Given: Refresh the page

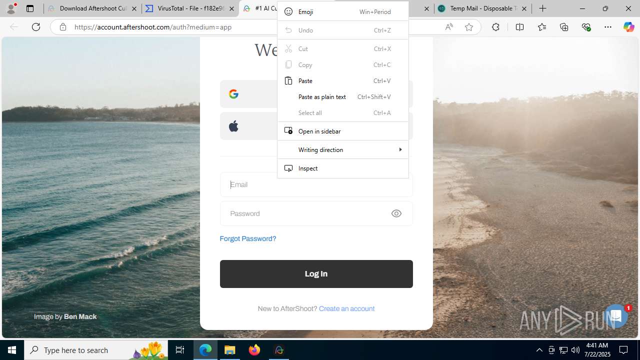Looking at the screenshot, I should [36, 27].
